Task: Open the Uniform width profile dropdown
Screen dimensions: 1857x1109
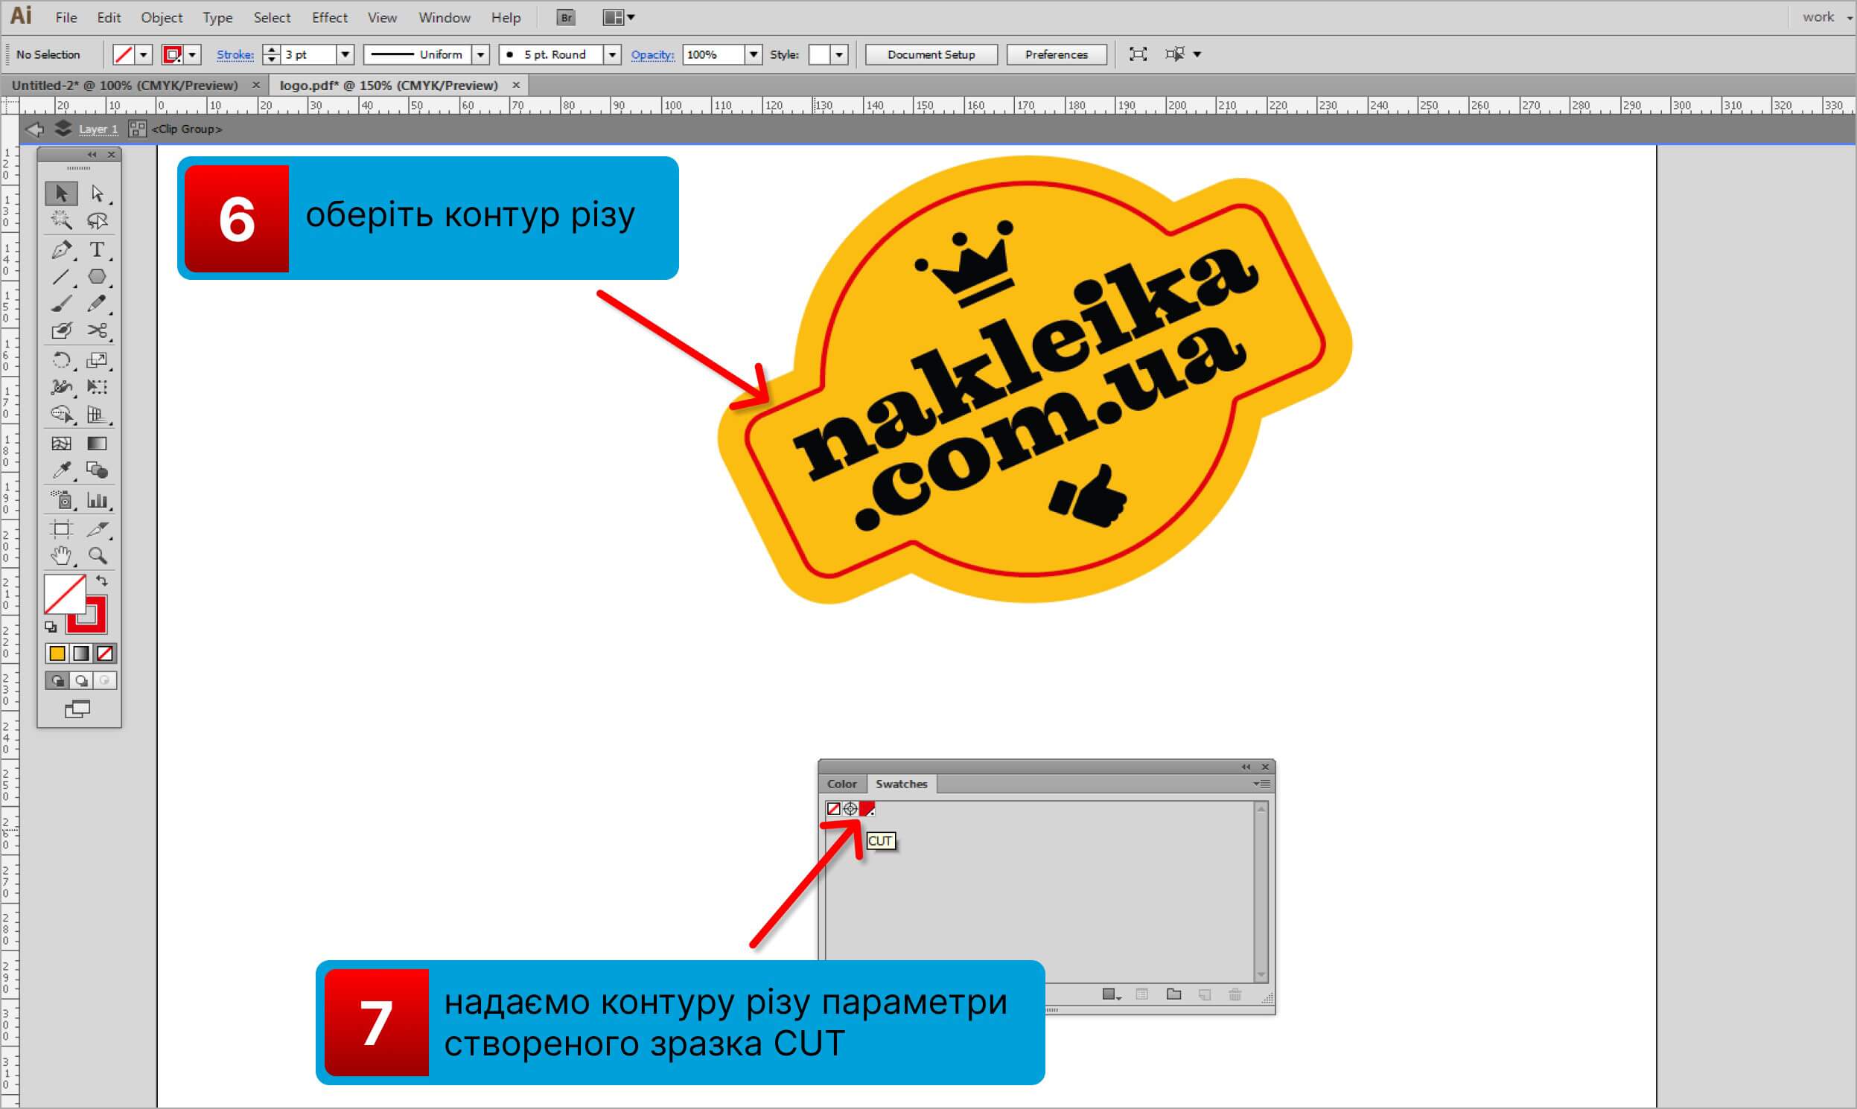Action: pyautogui.click(x=481, y=54)
